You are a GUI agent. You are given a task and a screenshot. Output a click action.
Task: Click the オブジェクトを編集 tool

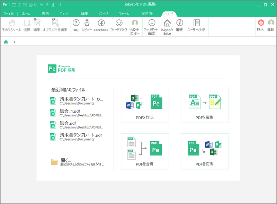tap(55, 25)
